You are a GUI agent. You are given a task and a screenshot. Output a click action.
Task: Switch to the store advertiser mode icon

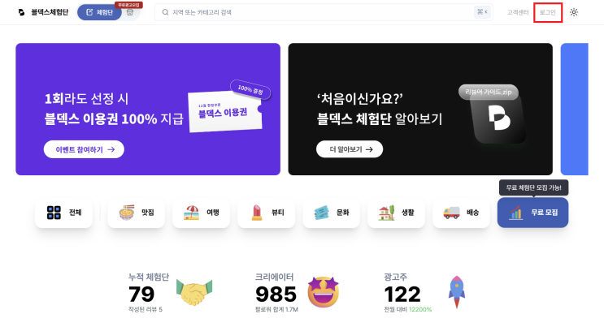(x=130, y=12)
